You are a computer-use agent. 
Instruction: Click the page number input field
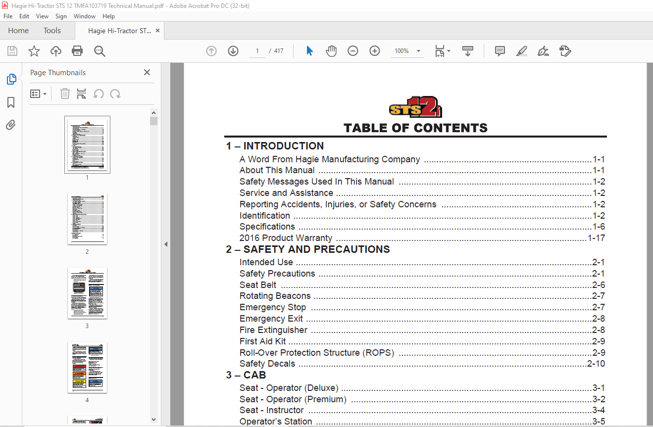(257, 51)
